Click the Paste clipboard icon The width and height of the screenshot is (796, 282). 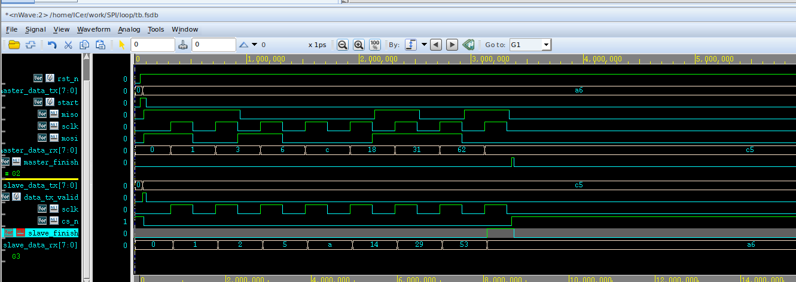pos(100,45)
